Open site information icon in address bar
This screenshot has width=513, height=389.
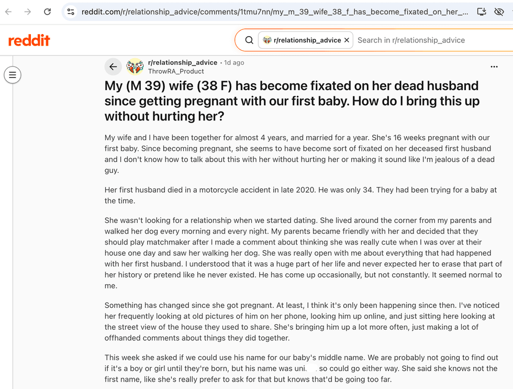[x=71, y=12]
